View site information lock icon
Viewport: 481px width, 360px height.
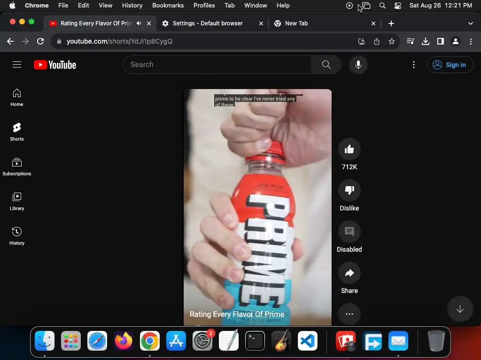point(59,41)
